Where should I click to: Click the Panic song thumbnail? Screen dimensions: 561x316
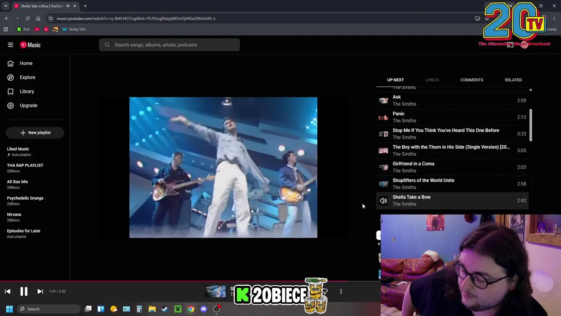(x=383, y=117)
